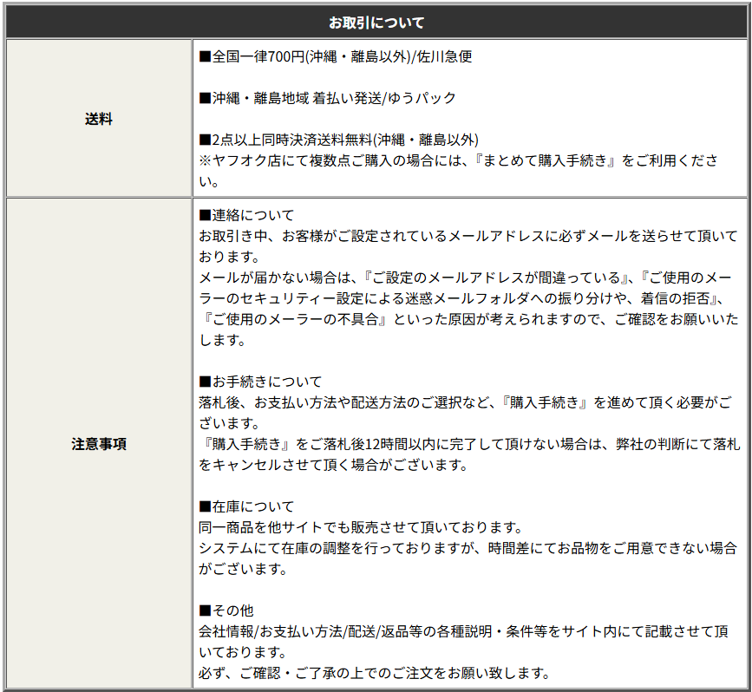Click the ※ヤフオク店にて複数点ご購入 note
The image size is (752, 692).
[459, 171]
